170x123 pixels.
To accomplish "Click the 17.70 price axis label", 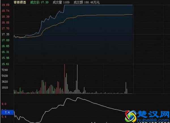I will point(5,28).
